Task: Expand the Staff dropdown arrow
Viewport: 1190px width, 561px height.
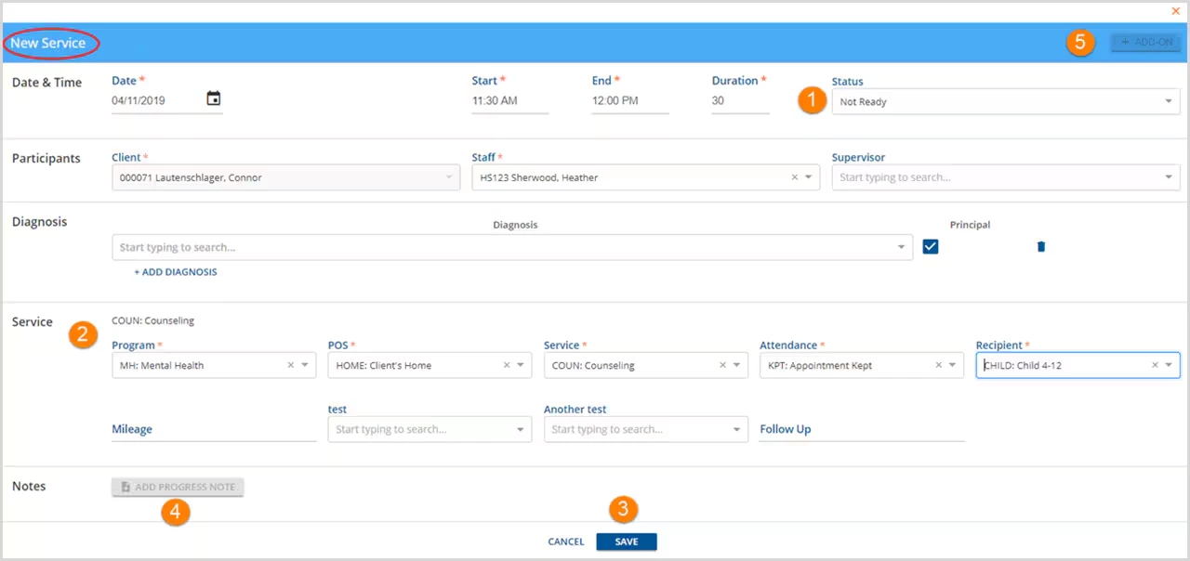Action: (809, 177)
